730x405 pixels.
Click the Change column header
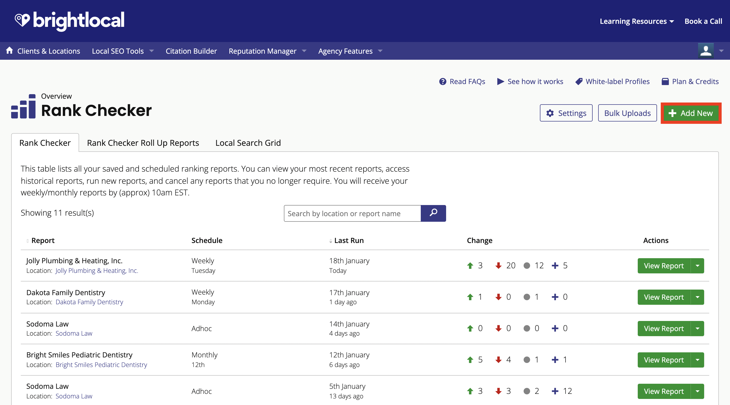click(x=480, y=240)
